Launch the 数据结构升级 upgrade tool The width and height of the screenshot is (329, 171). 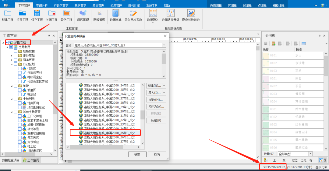click(170, 13)
